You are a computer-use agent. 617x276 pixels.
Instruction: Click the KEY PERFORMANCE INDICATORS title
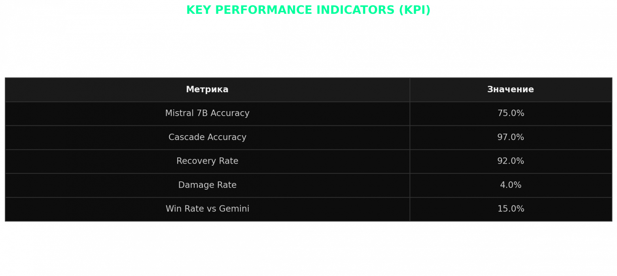308,10
